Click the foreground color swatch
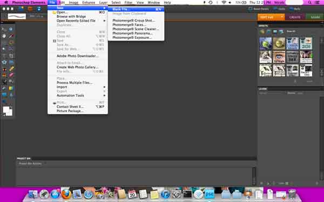This screenshot has width=324, height=202. (x=6, y=110)
